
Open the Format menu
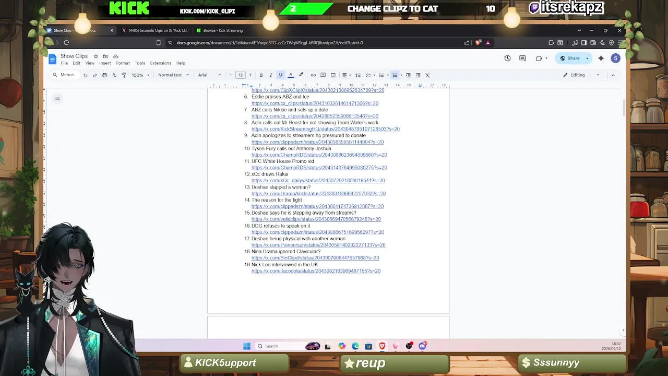click(123, 63)
